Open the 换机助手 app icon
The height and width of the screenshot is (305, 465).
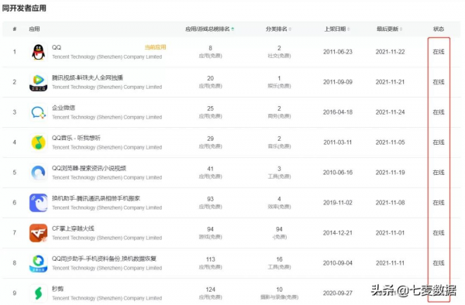[38, 203]
